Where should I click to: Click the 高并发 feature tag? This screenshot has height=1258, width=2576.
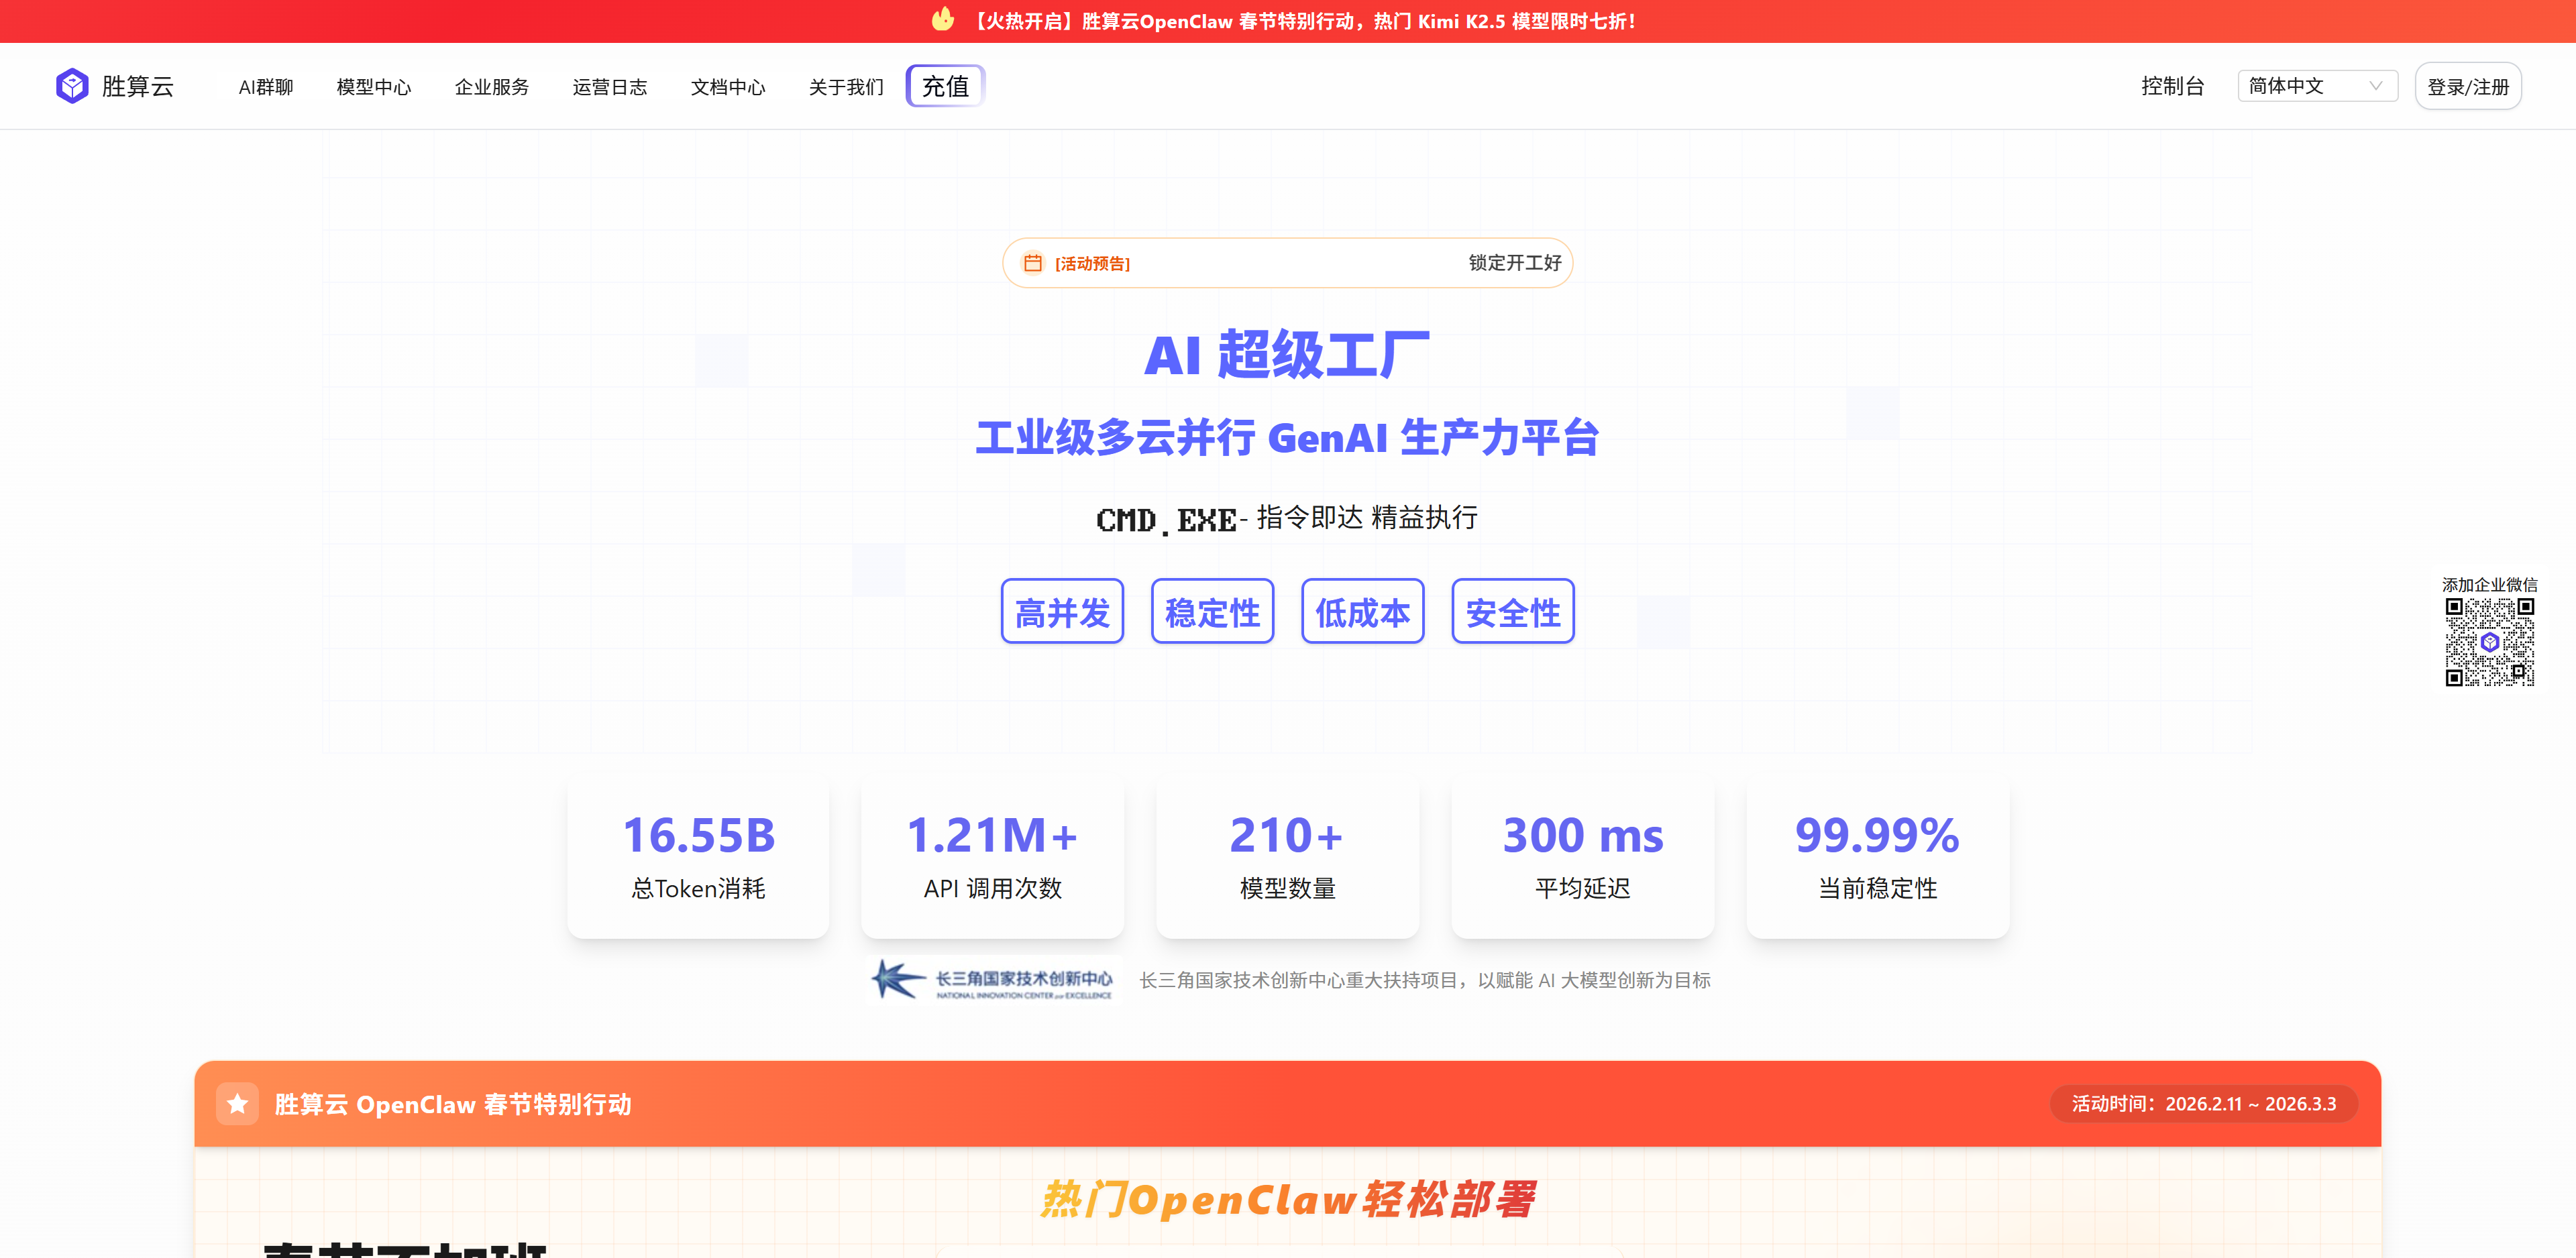1062,612
